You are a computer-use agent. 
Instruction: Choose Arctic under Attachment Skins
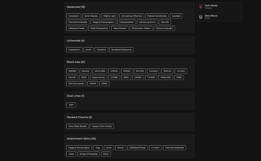click(109, 148)
